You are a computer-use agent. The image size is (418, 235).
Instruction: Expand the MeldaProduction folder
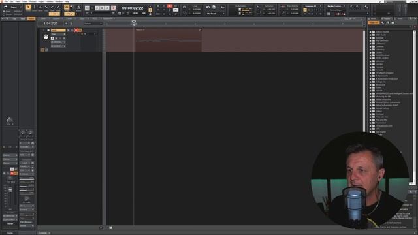pyautogui.click(x=370, y=99)
